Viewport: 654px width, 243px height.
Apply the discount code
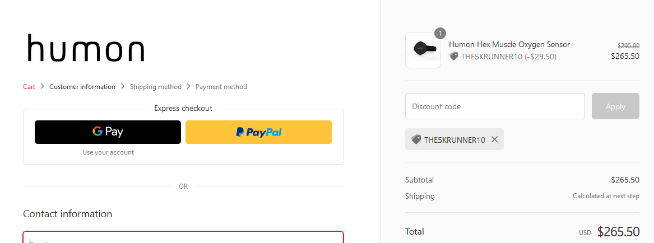click(x=615, y=106)
